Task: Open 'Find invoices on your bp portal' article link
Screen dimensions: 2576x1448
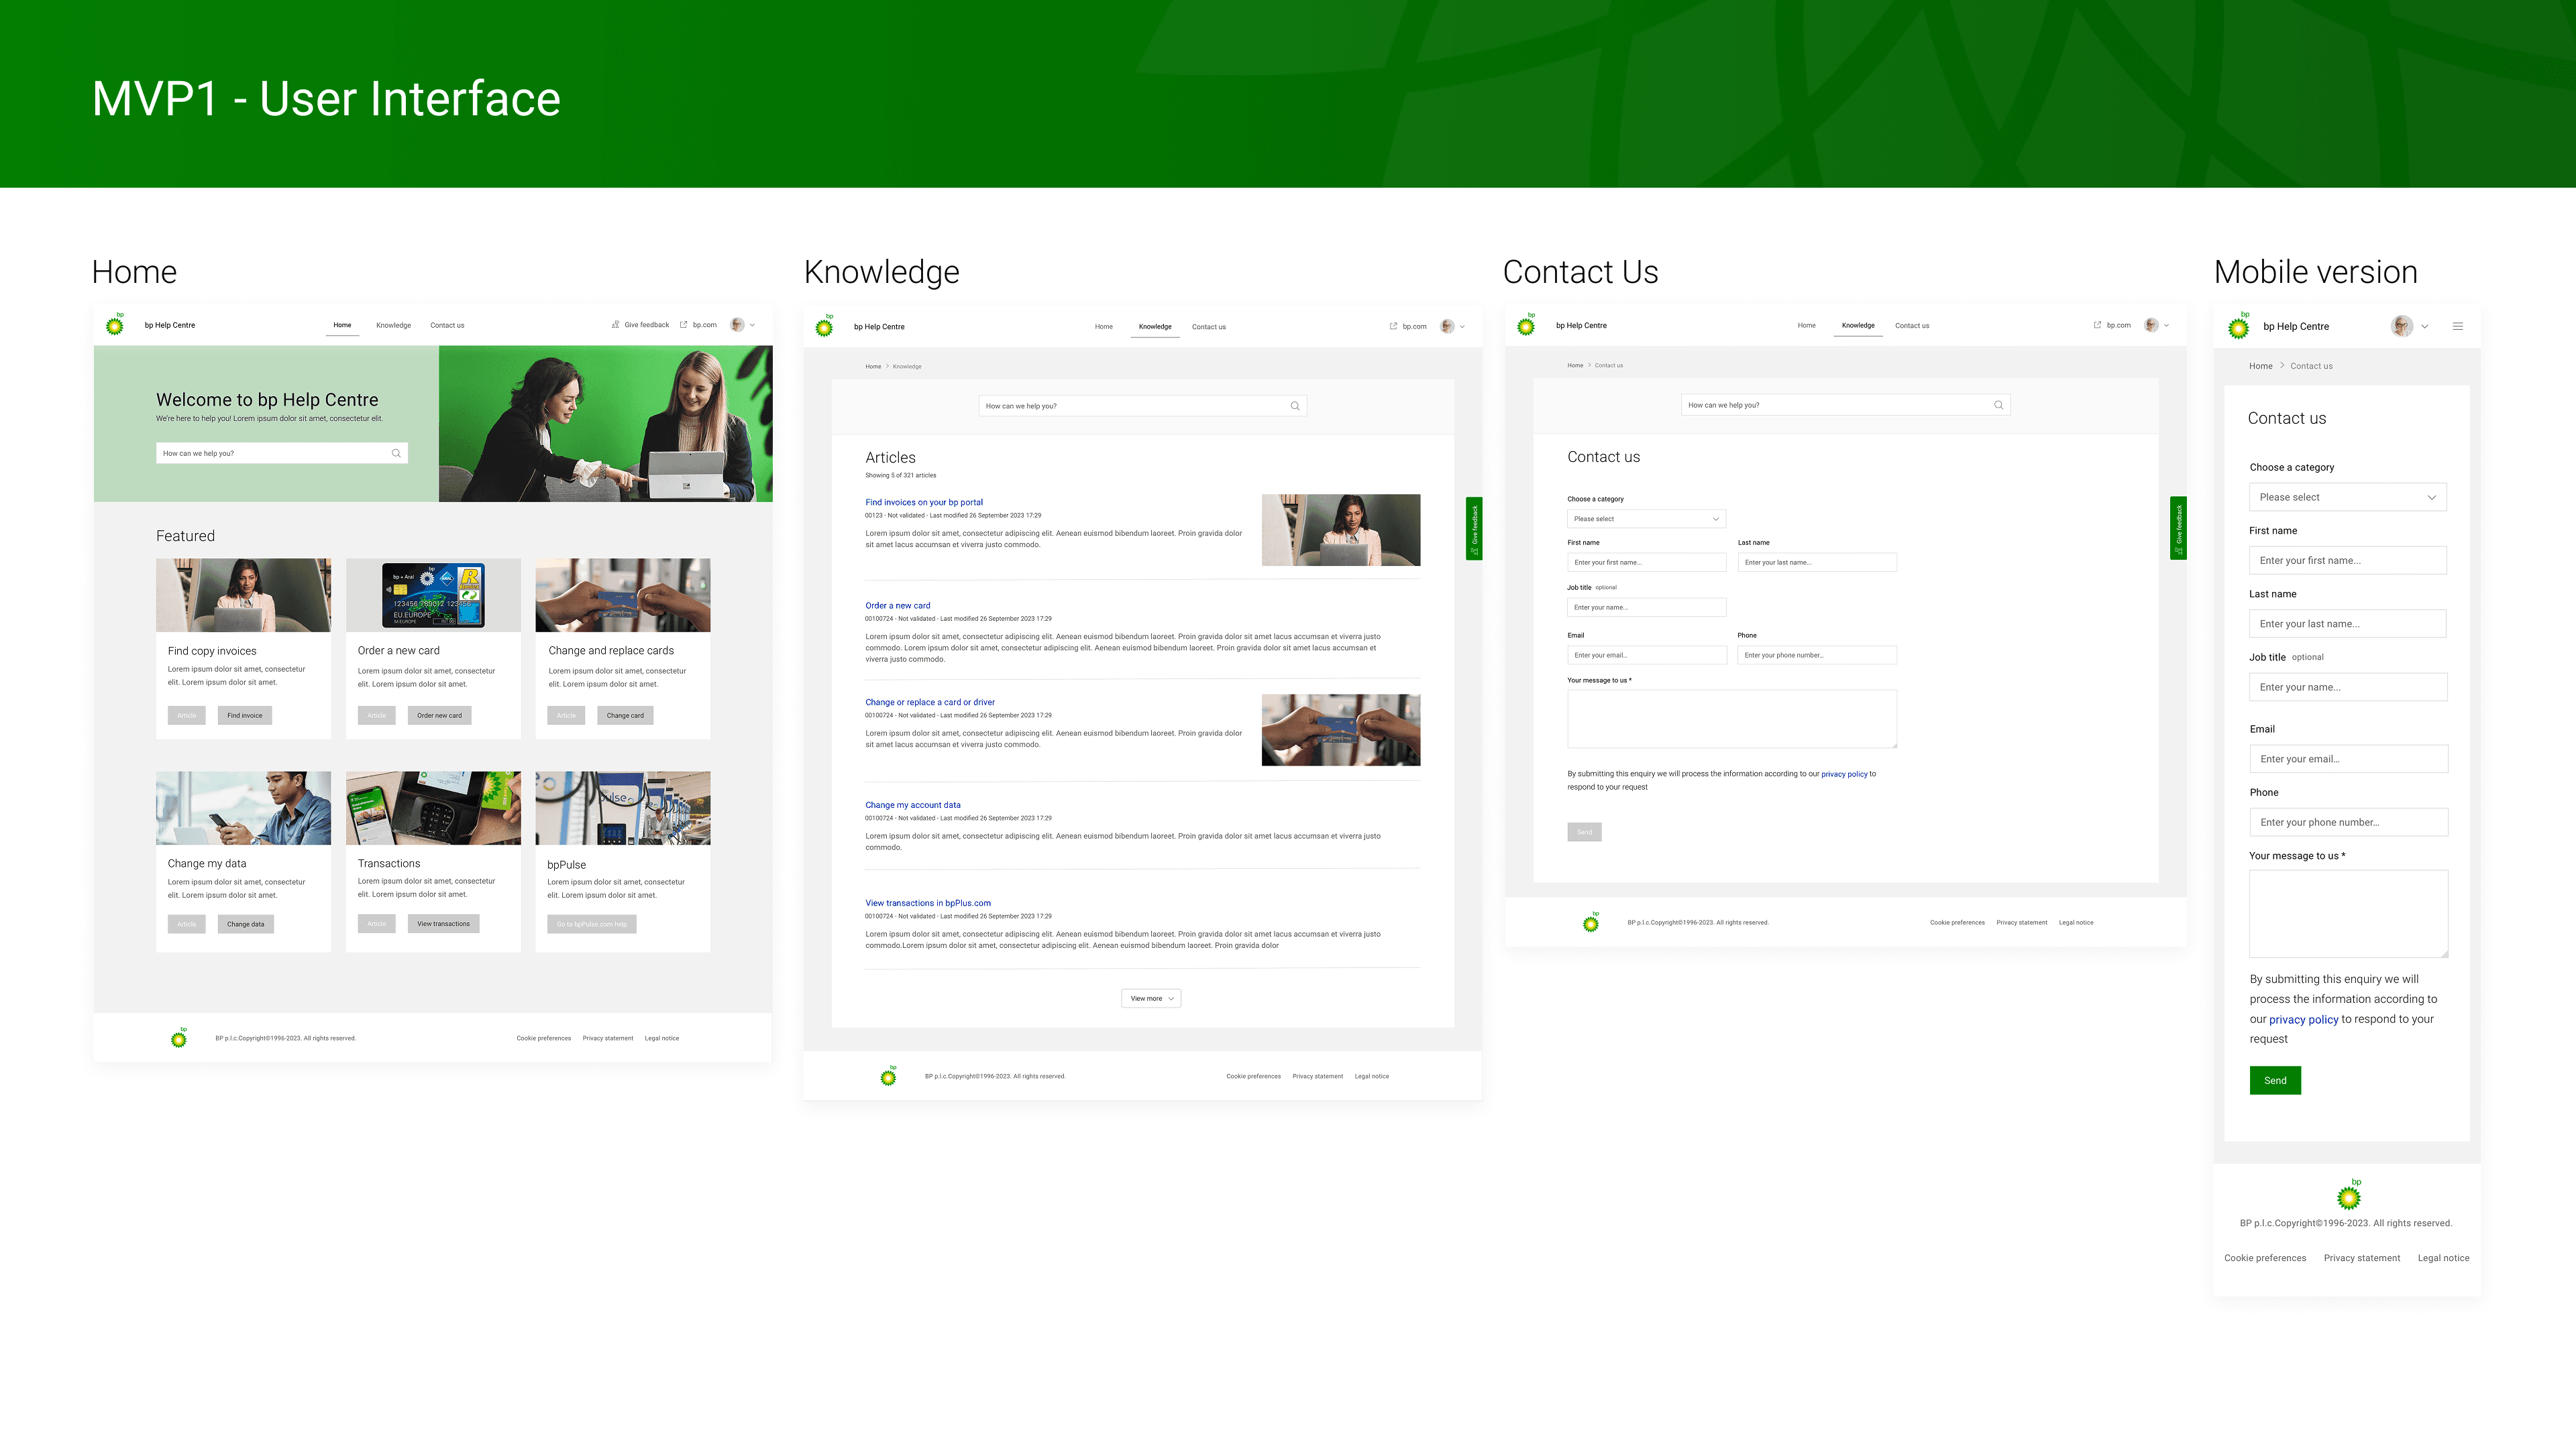Action: tap(924, 503)
